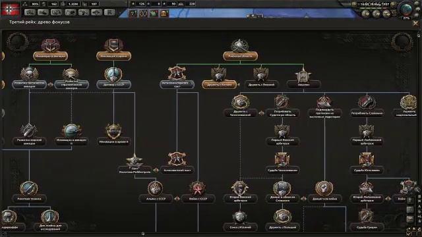This screenshot has width=422, height=237.
Task: Select the Пакт Молотова-Риббентропа focus
Action: (135, 170)
